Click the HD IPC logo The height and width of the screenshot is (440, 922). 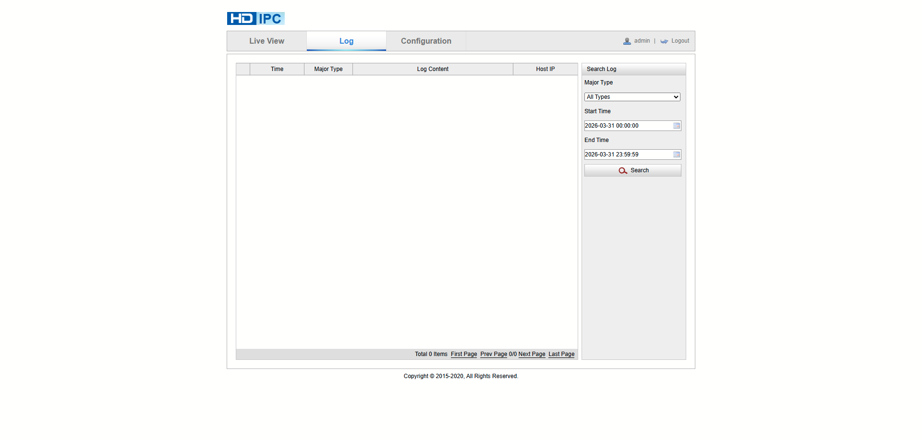(x=255, y=18)
